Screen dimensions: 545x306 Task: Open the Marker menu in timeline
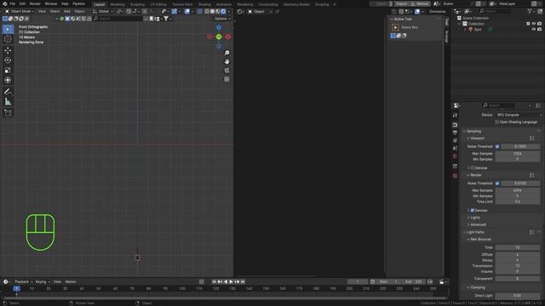pos(71,281)
